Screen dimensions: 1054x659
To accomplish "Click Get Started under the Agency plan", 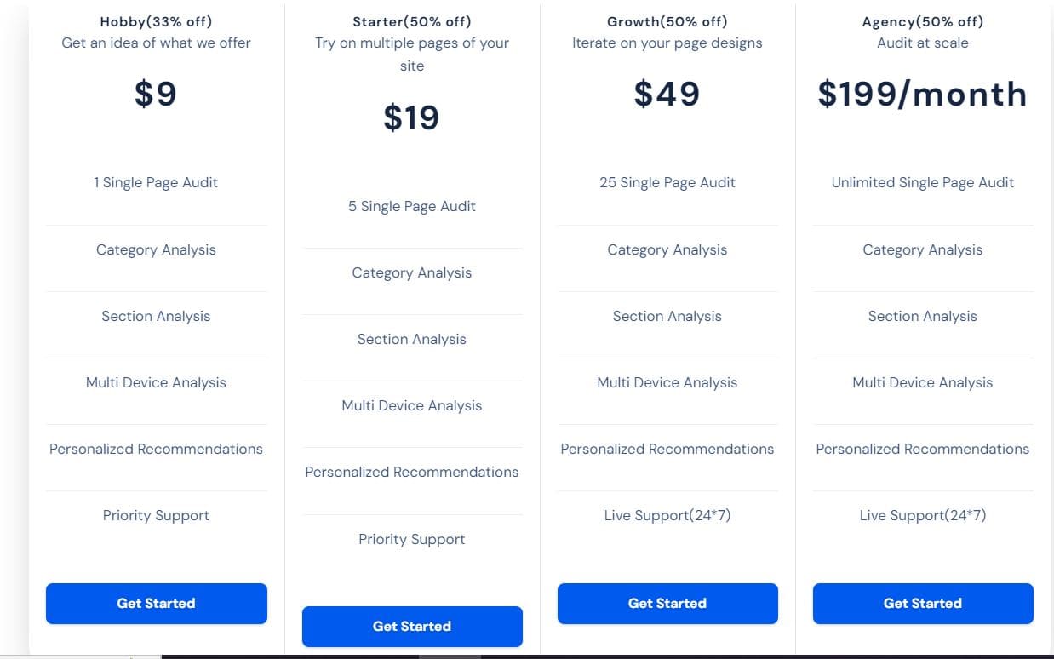I will (x=922, y=603).
